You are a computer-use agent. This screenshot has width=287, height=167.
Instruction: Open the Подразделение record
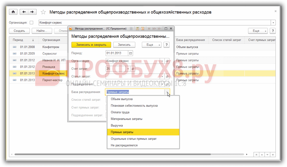[167, 84]
